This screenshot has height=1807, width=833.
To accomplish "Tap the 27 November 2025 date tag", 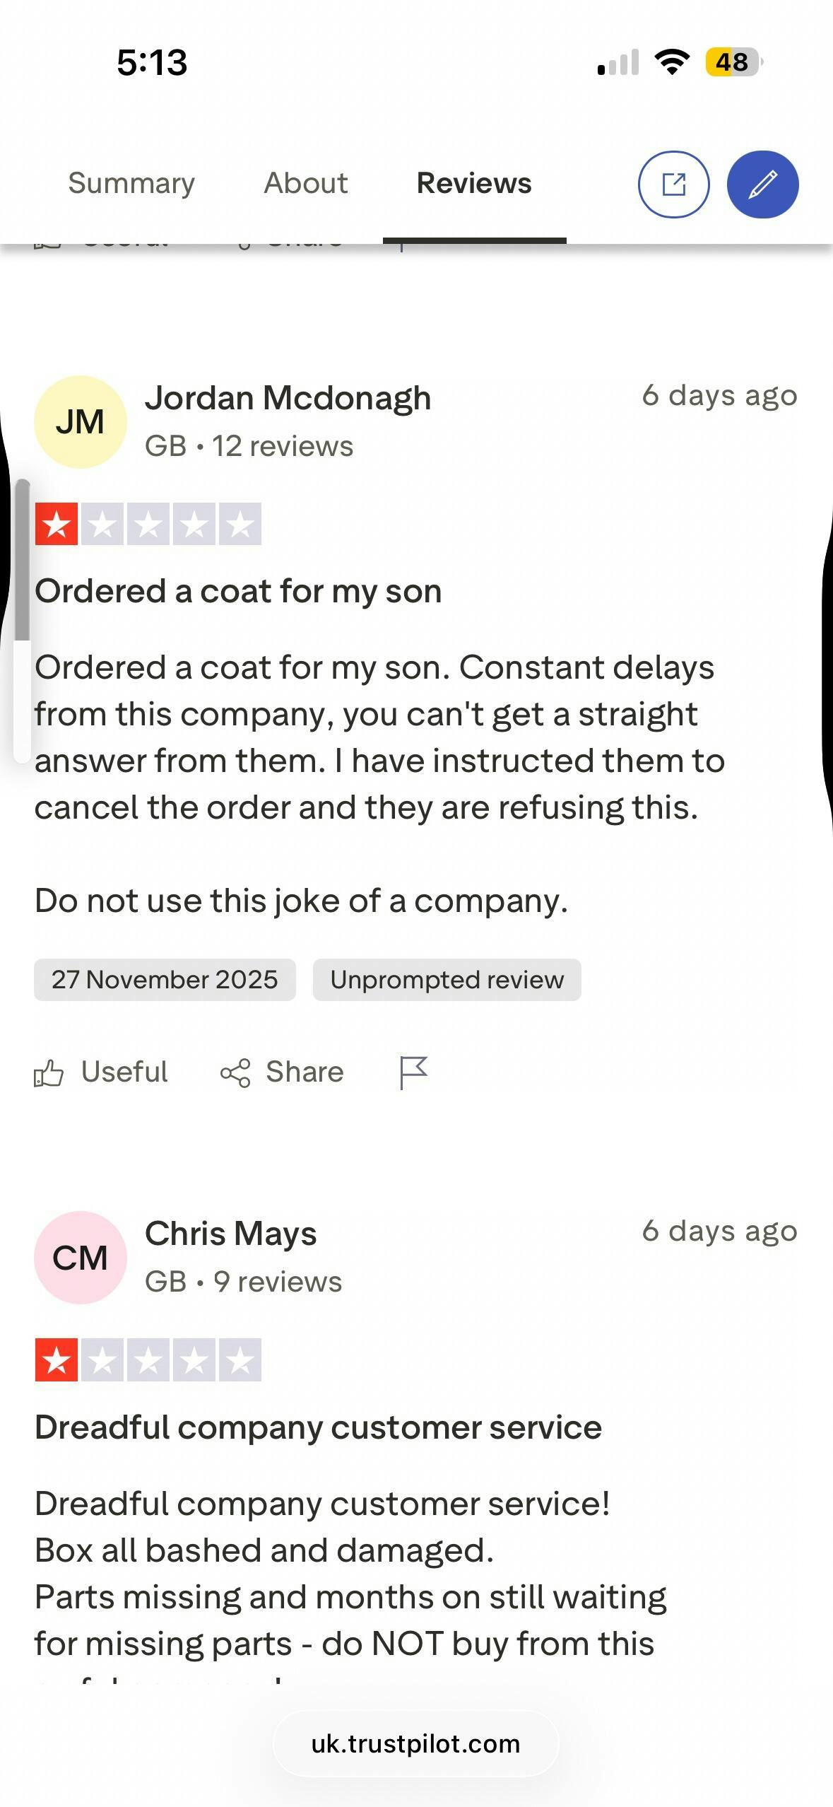I will coord(165,980).
